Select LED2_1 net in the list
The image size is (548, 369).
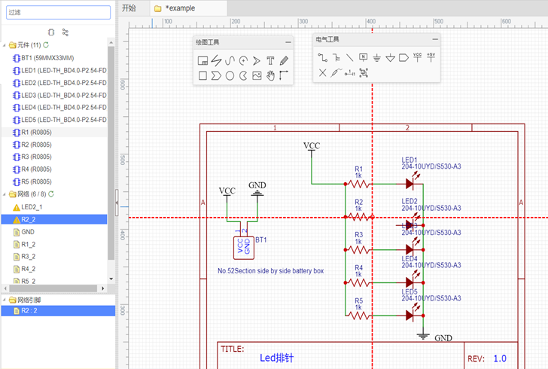coord(32,207)
